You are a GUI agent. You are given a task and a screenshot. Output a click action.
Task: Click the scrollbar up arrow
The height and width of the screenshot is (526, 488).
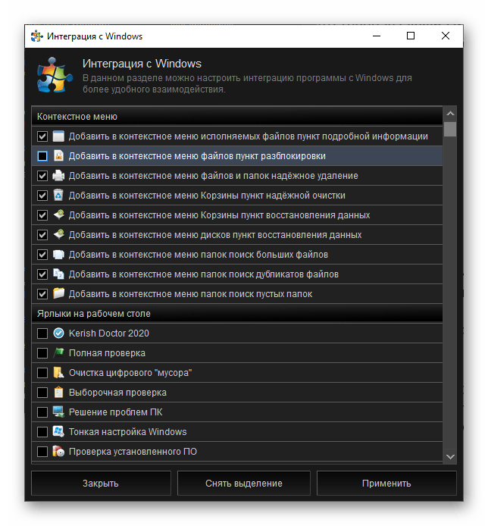pos(450,114)
